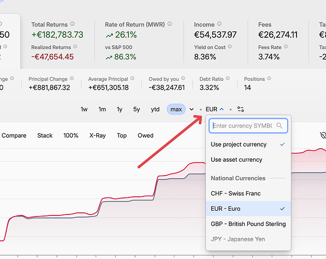Click the search magnifier icon in currency field
This screenshot has height=259, width=326.
click(x=279, y=125)
